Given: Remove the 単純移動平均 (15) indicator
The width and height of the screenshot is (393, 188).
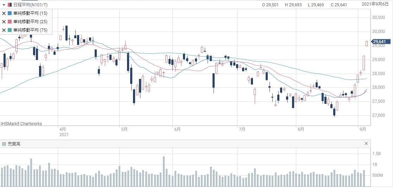Looking at the screenshot, I should pos(4,13).
